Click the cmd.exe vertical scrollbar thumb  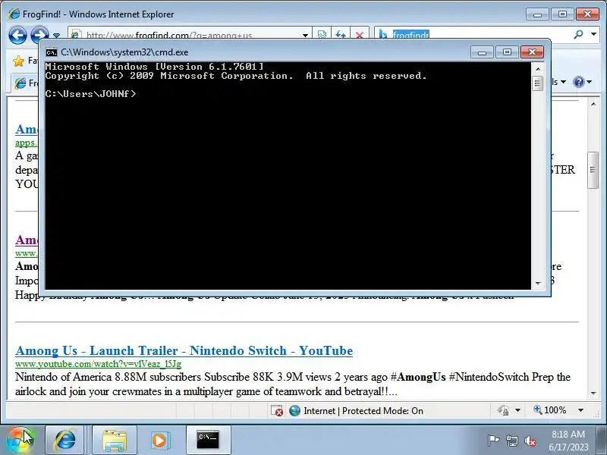pyautogui.click(x=538, y=83)
